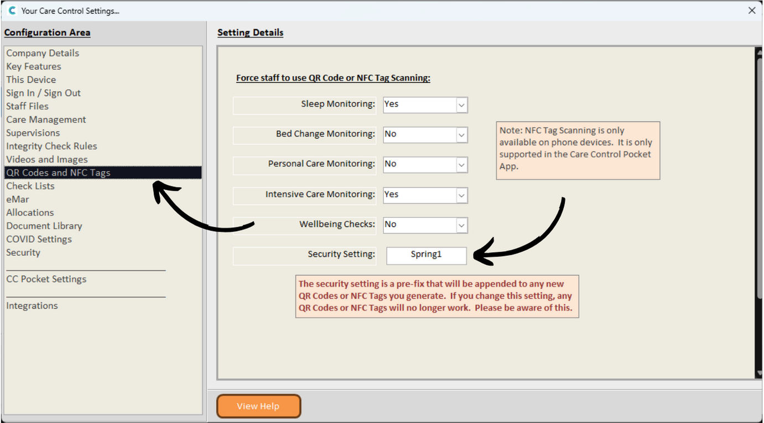This screenshot has height=423, width=764.
Task: Select COVID Settings item
Action: pos(39,239)
